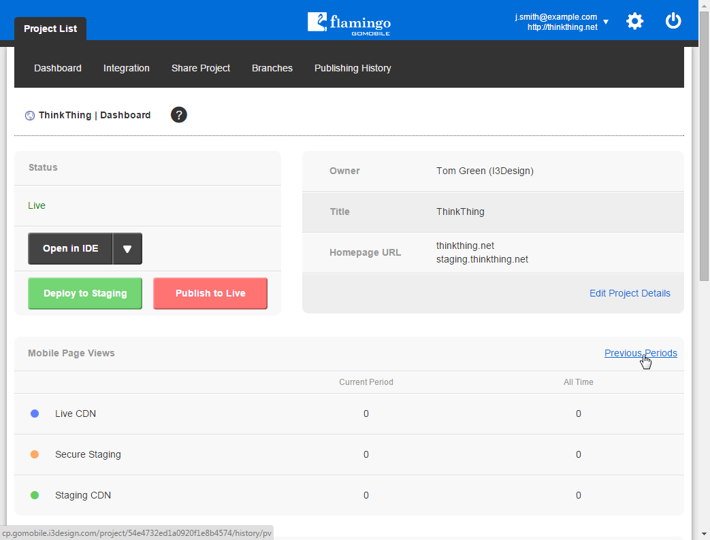
Task: Click the ThinkThing | Dashboard heading
Action: pyautogui.click(x=95, y=116)
